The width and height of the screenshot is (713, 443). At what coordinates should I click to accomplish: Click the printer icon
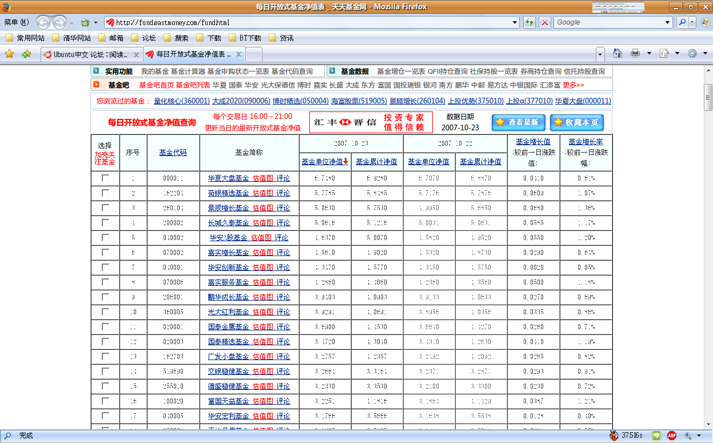[x=635, y=53]
